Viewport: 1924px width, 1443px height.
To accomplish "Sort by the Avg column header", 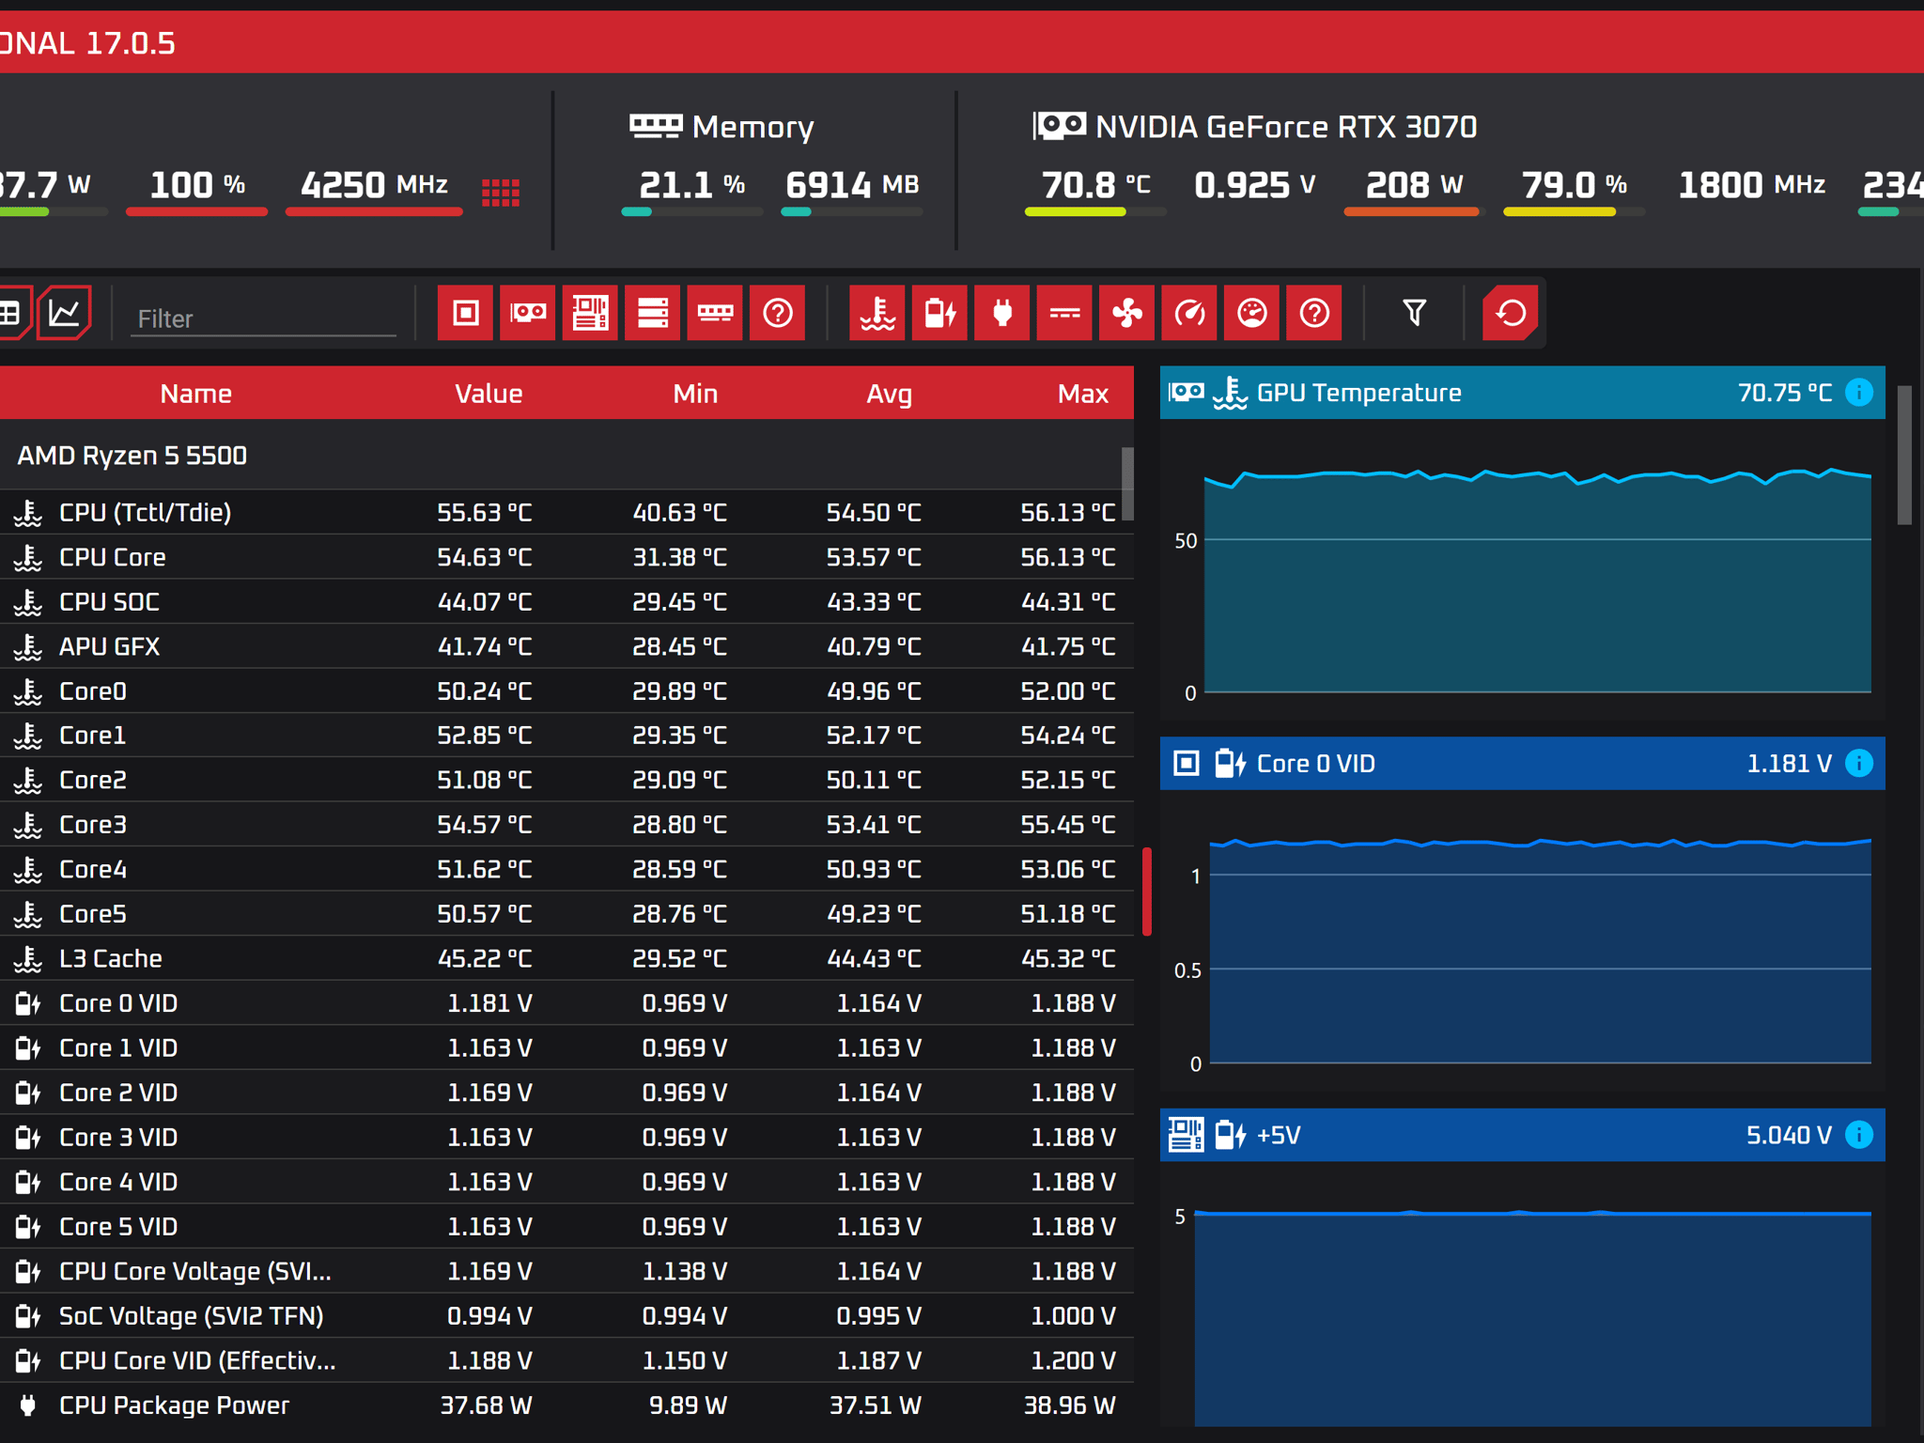I will (x=889, y=394).
